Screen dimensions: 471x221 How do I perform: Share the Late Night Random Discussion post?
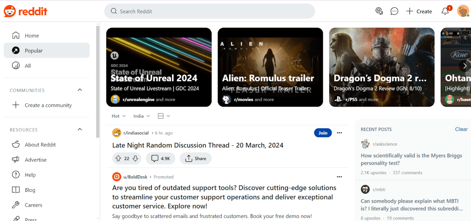point(195,158)
